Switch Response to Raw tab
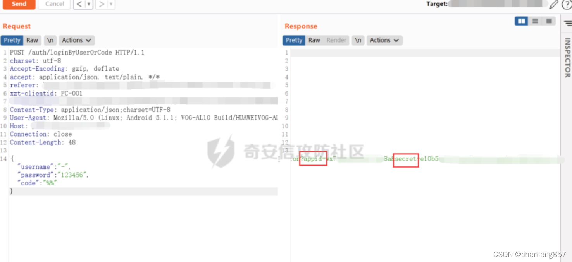Viewport: 572px width, 262px height. tap(314, 40)
